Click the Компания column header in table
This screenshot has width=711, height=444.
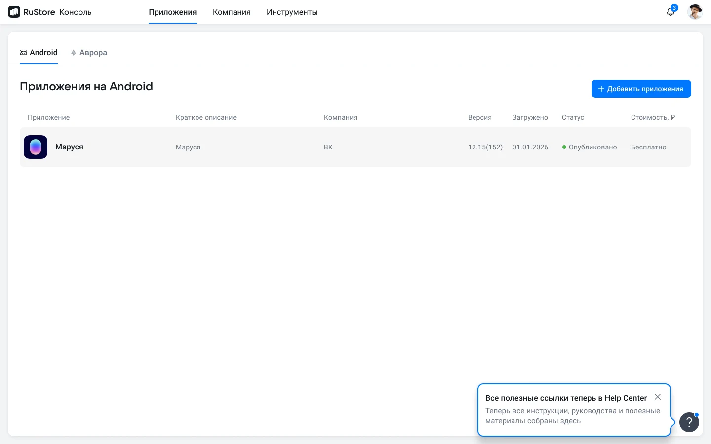click(341, 117)
